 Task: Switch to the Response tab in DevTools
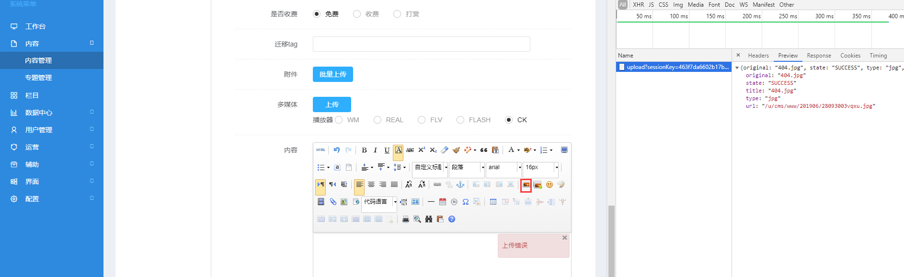click(819, 56)
